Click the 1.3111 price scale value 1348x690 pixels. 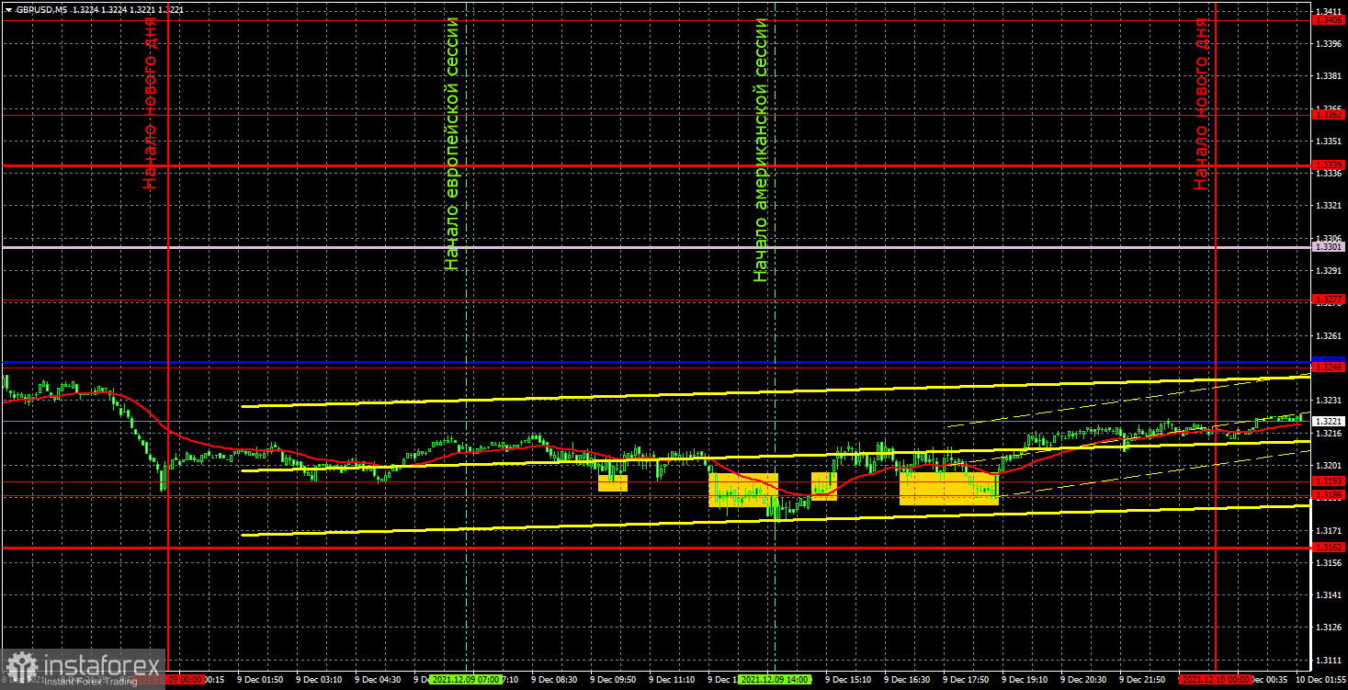(x=1329, y=661)
